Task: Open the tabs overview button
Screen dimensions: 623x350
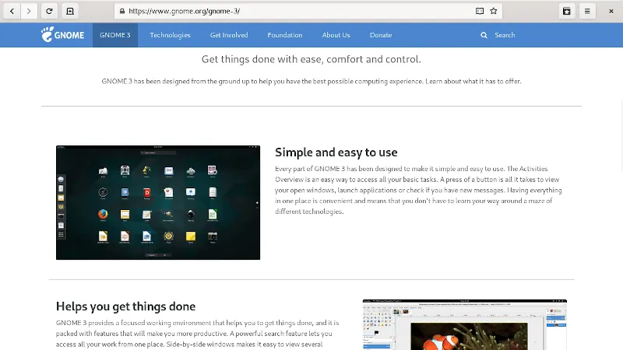Action: (x=567, y=11)
